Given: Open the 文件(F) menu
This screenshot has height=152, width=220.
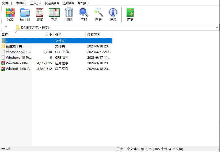Looking at the screenshot, I should (7, 3).
